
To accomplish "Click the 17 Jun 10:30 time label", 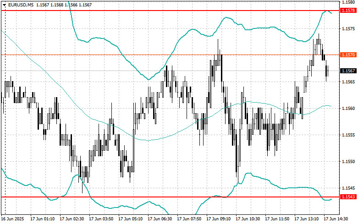I will pos(248,219).
